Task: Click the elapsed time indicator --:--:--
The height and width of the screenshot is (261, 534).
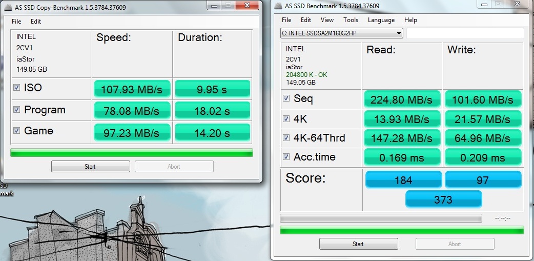Action: click(502, 218)
